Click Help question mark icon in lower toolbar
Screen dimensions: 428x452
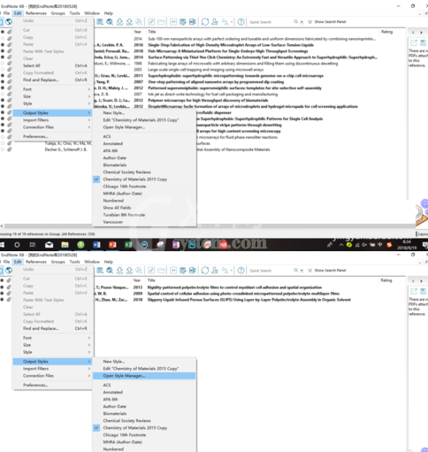(241, 271)
